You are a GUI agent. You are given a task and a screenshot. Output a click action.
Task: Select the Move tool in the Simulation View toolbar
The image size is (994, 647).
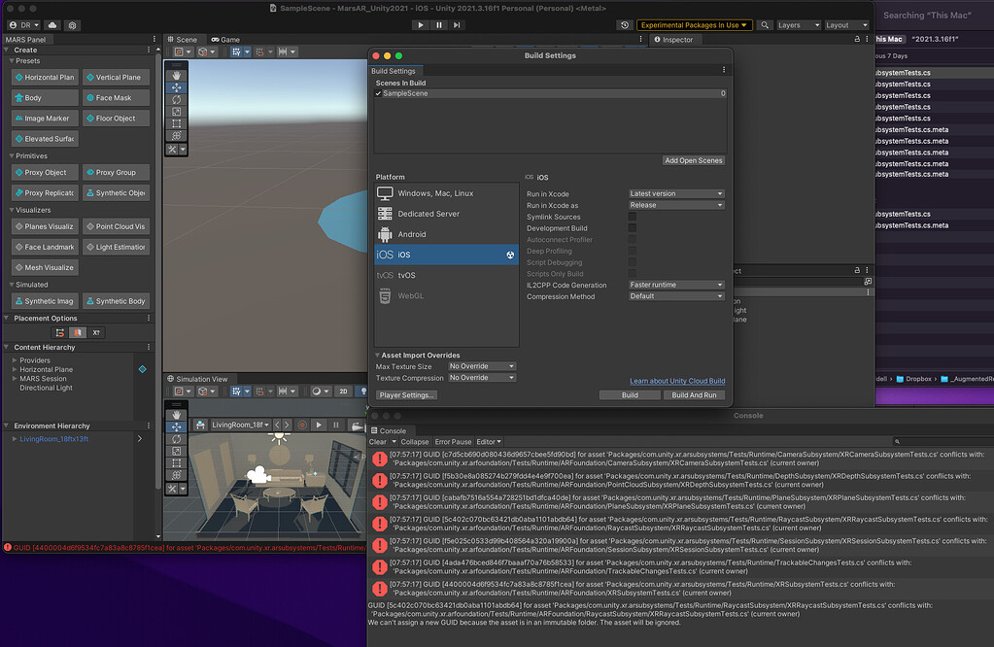click(177, 427)
